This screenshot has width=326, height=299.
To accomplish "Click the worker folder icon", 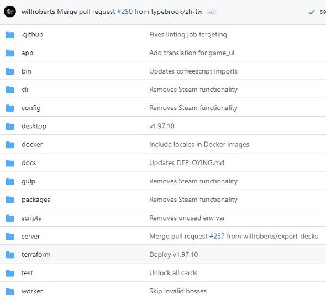I will coord(10,291).
